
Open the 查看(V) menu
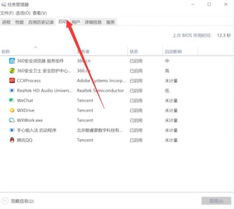click(40, 13)
